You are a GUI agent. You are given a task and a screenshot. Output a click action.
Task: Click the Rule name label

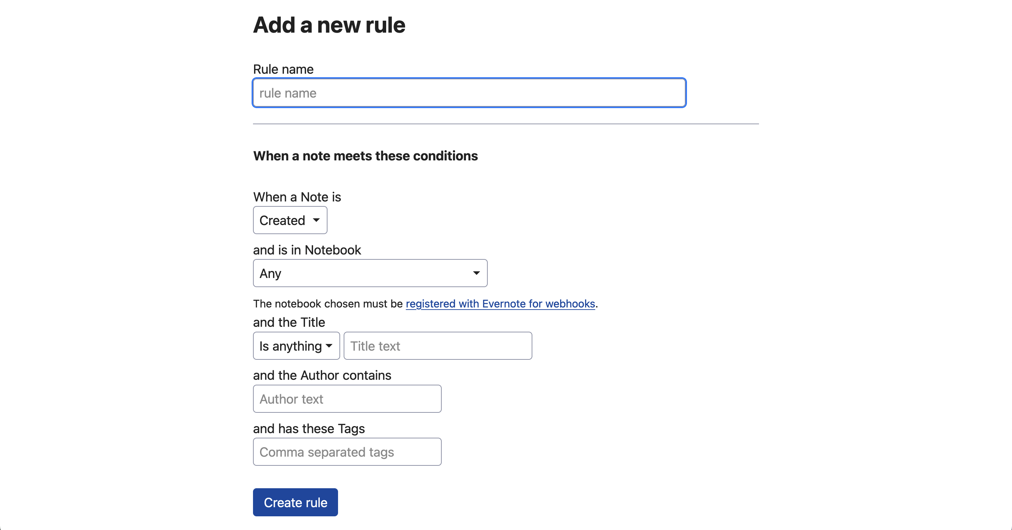(x=283, y=69)
